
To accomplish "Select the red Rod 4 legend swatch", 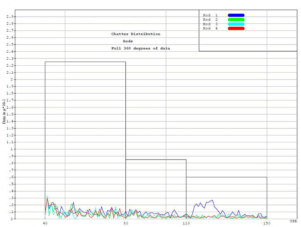I will pyautogui.click(x=236, y=28).
